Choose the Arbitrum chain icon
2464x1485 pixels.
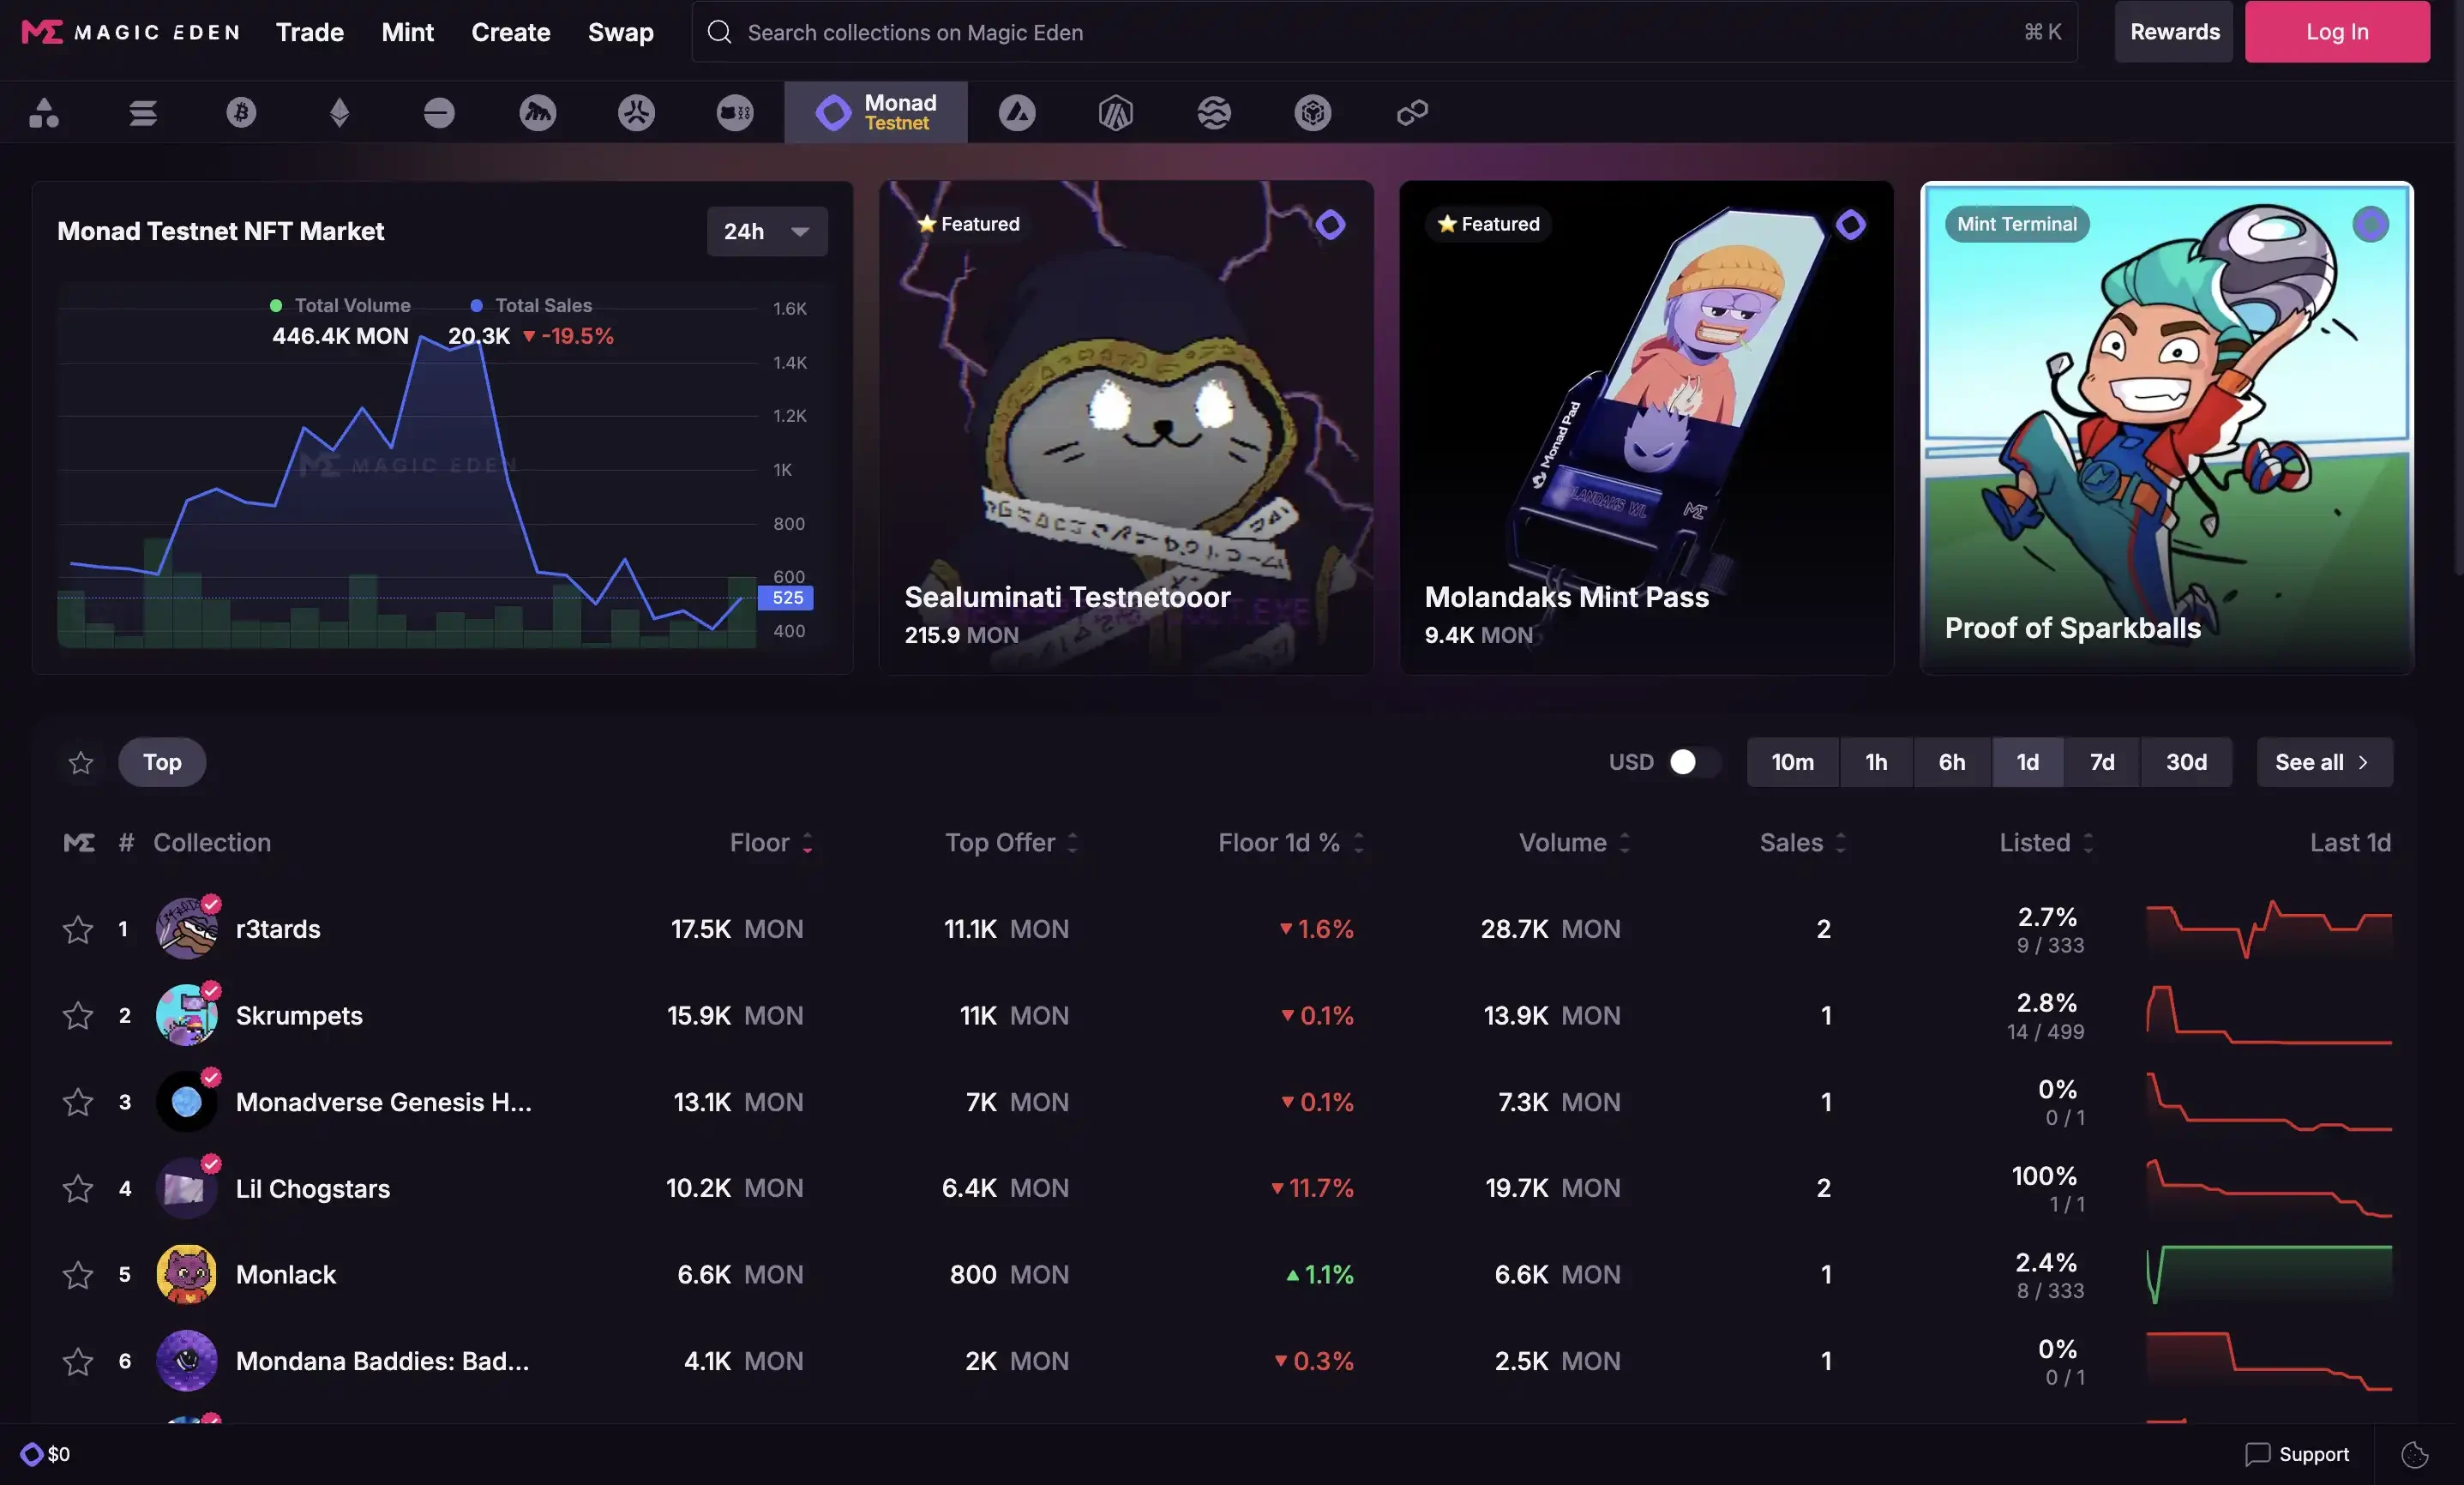coord(1115,112)
